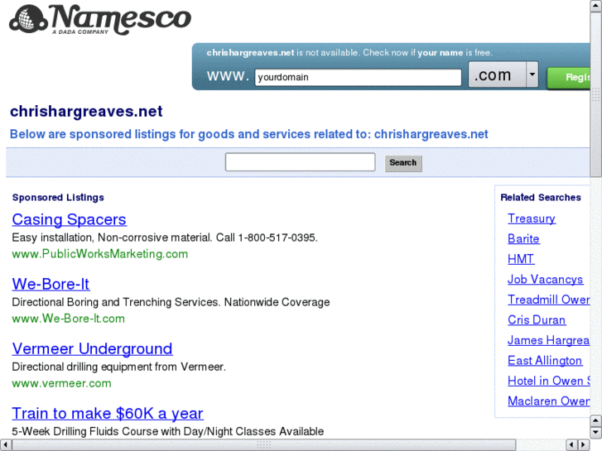
Task: Visit www.PublicWorksMarketing.com link
Action: (x=100, y=254)
